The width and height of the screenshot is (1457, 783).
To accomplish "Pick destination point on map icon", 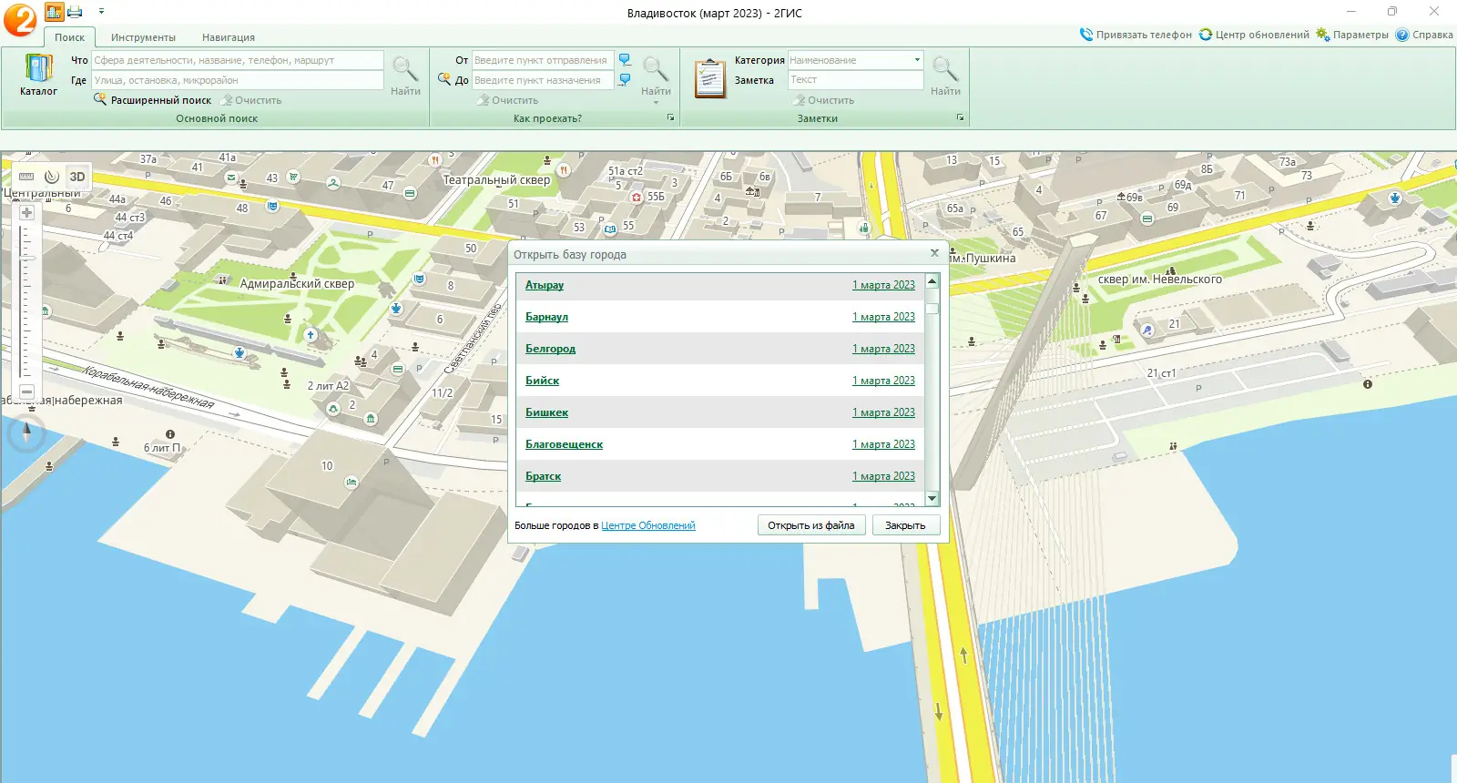I will click(625, 80).
